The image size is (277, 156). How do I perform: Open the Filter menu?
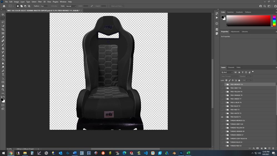(x=40, y=2)
